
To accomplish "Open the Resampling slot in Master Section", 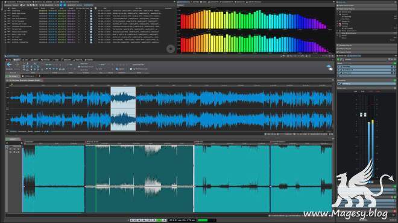I will [x=367, y=84].
